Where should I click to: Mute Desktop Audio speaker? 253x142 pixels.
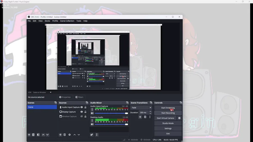coord(92,124)
